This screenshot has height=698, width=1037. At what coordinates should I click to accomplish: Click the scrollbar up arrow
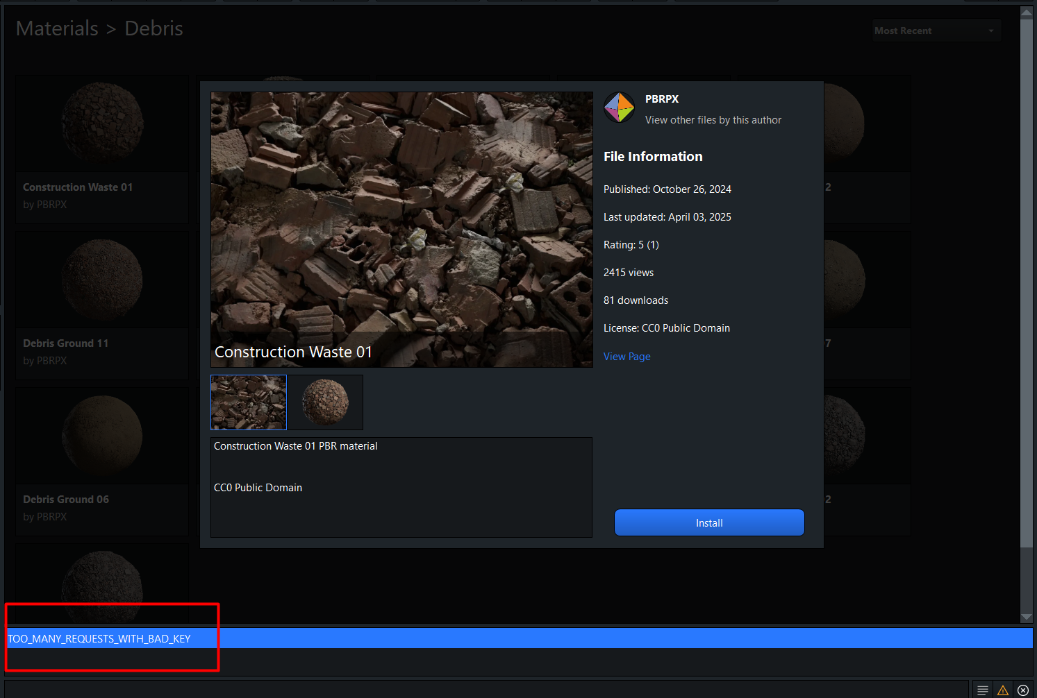1026,12
